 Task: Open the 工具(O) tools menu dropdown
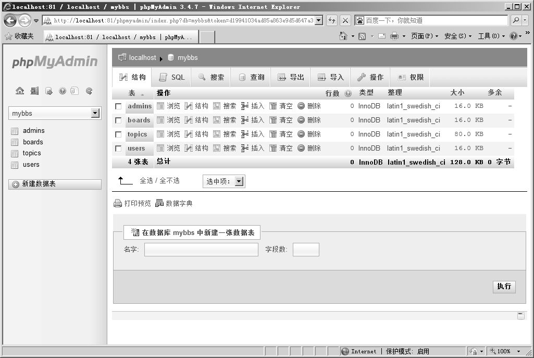point(491,36)
